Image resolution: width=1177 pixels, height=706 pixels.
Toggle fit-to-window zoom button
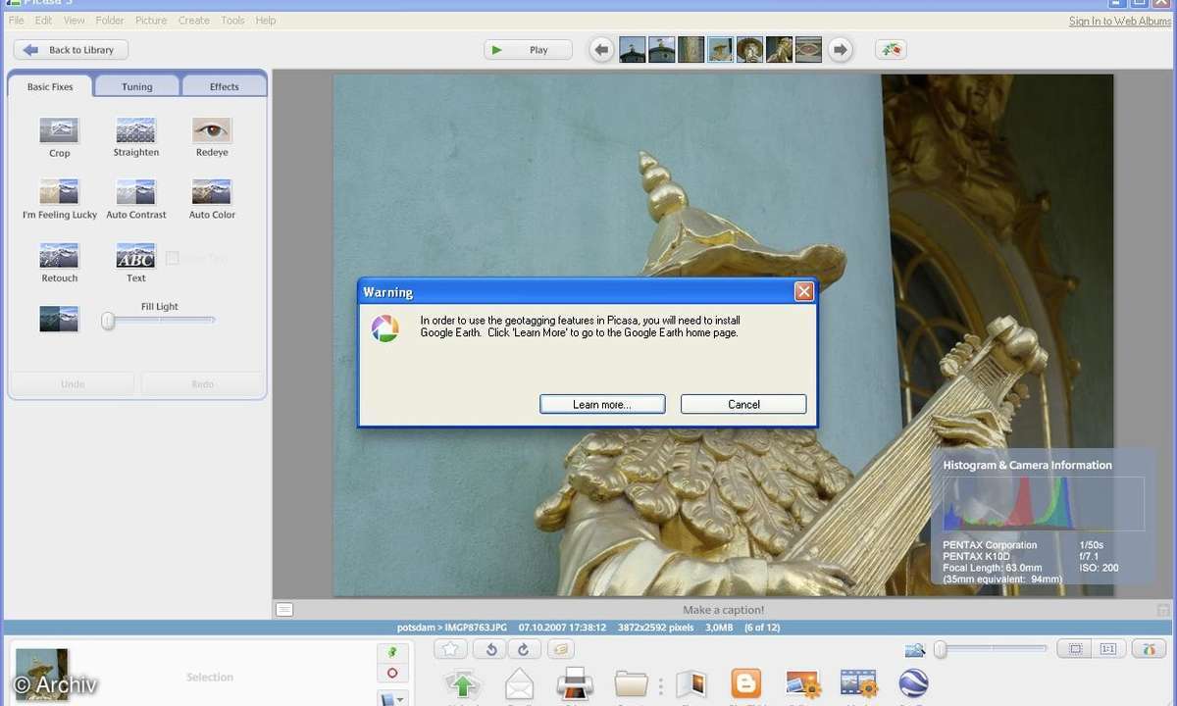(x=1075, y=649)
